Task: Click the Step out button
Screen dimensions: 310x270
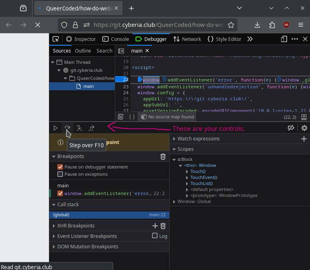Action: pyautogui.click(x=91, y=128)
